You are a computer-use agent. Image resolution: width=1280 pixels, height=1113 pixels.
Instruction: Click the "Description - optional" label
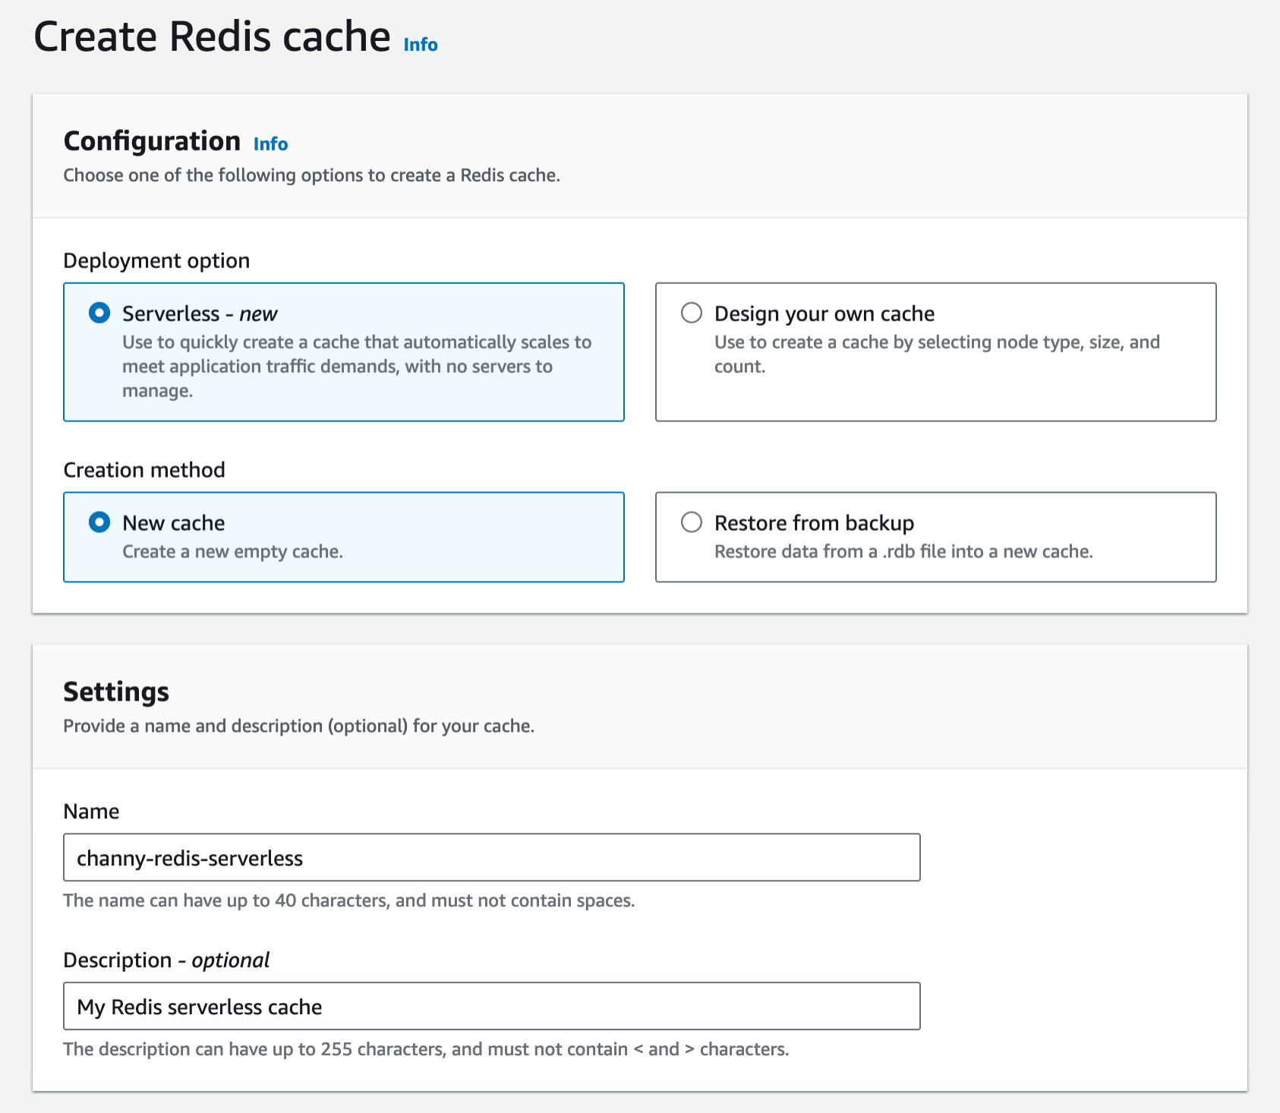[x=166, y=960]
